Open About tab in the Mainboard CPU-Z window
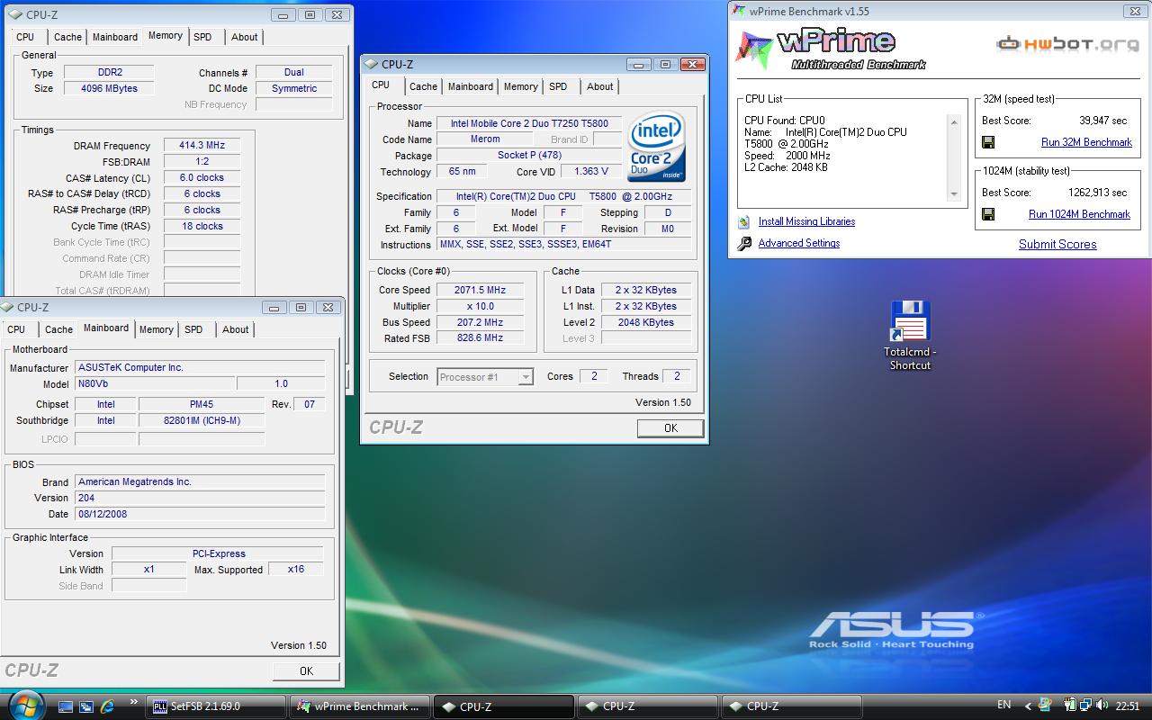1152x720 pixels. pos(236,329)
